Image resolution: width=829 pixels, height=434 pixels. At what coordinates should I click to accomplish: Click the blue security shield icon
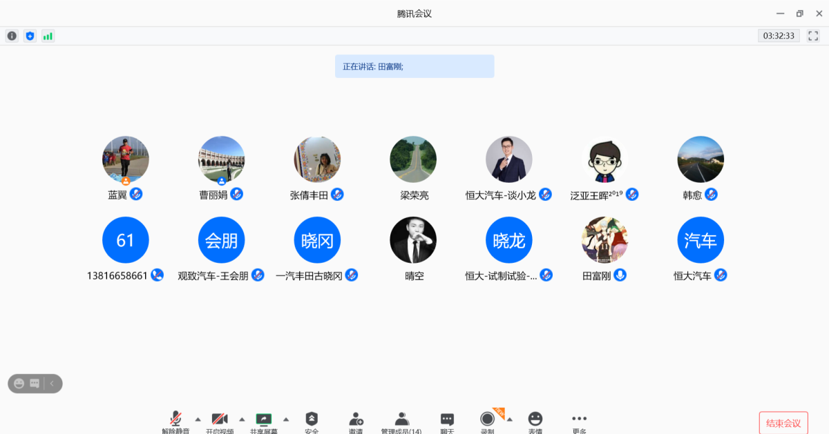point(30,36)
